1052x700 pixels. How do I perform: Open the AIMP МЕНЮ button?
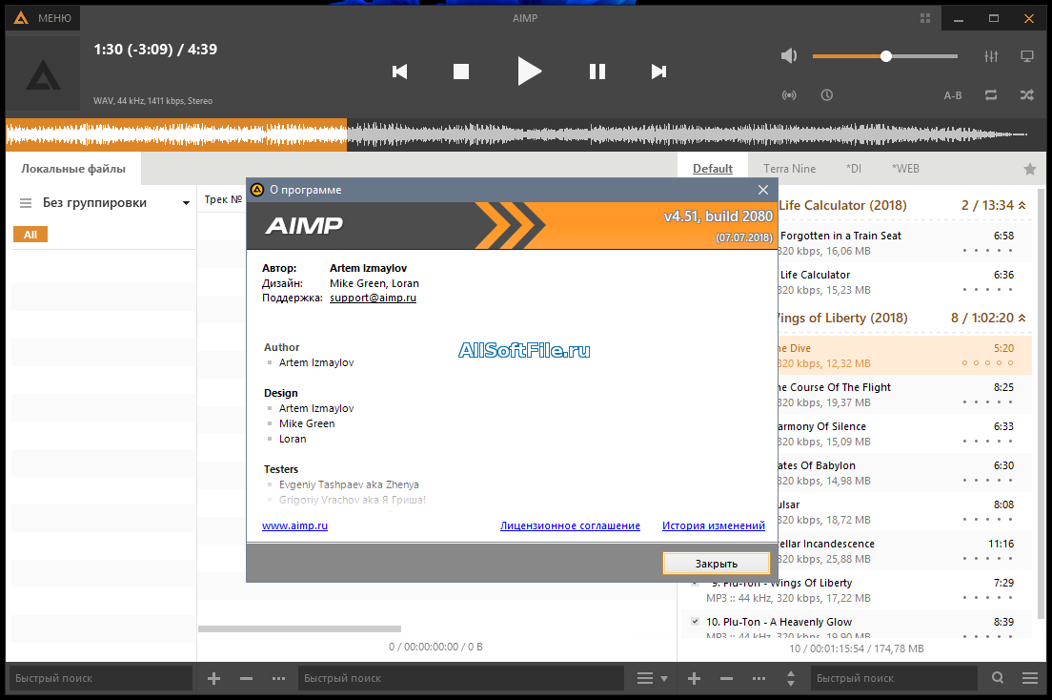tap(42, 18)
